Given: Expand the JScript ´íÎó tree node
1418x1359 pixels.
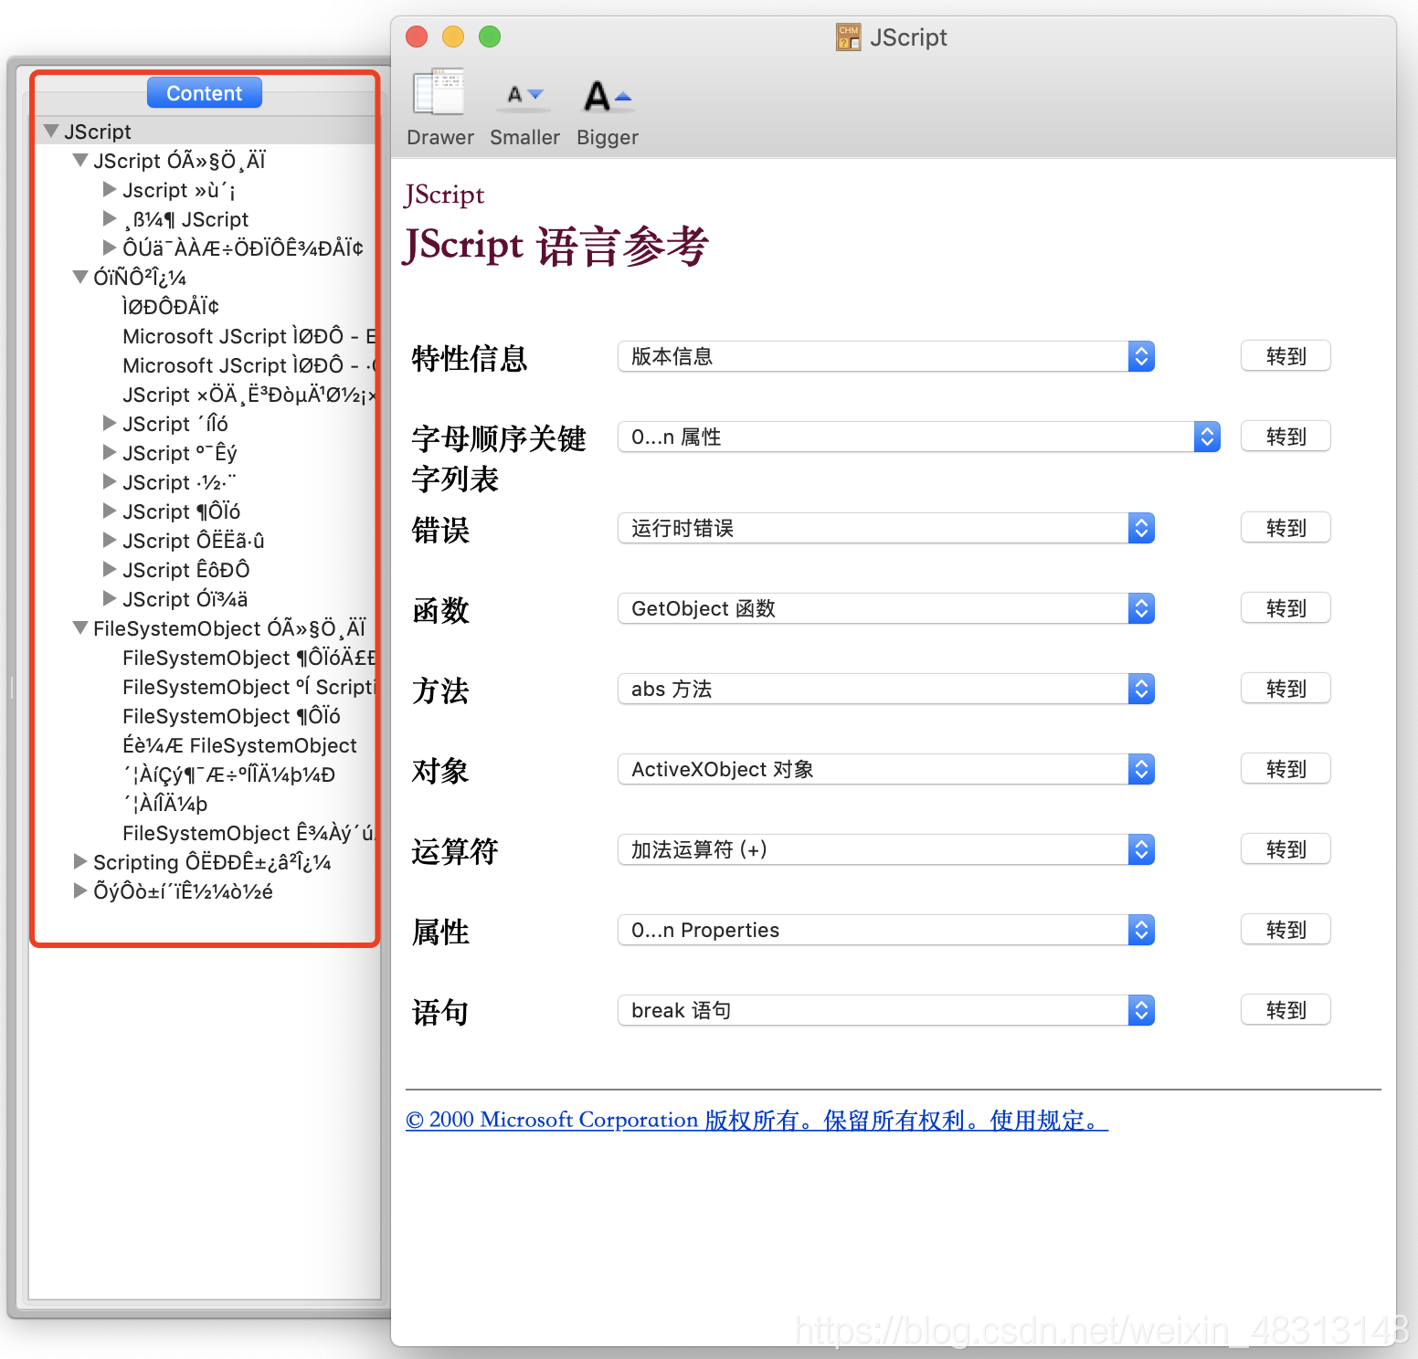Looking at the screenshot, I should click(x=110, y=423).
